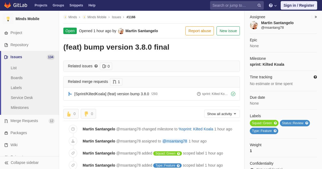
Task: Select Boards under Issues
Action: point(17,78)
